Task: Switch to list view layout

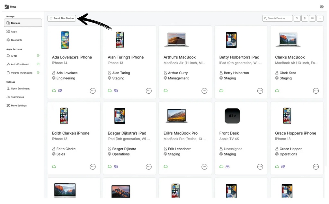Action: point(312,18)
